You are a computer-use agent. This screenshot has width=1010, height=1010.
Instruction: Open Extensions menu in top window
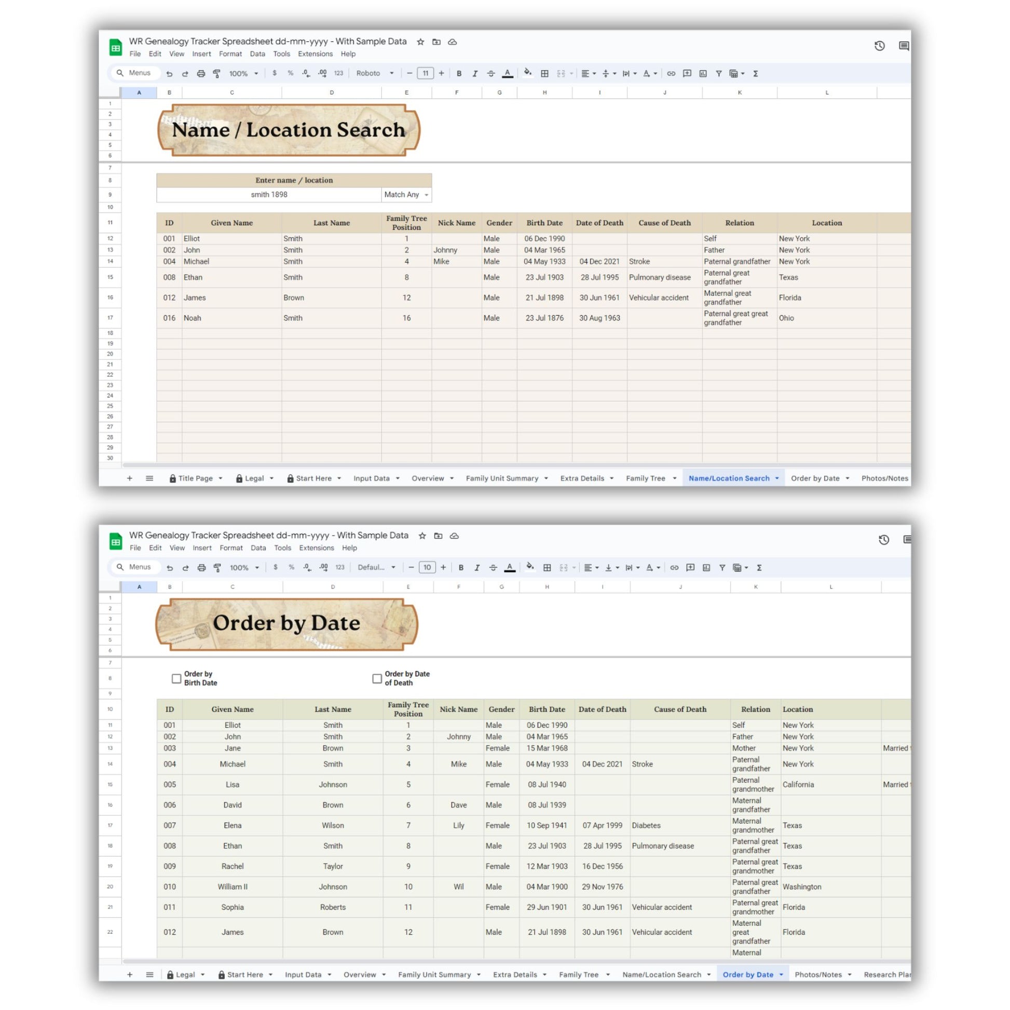[315, 54]
